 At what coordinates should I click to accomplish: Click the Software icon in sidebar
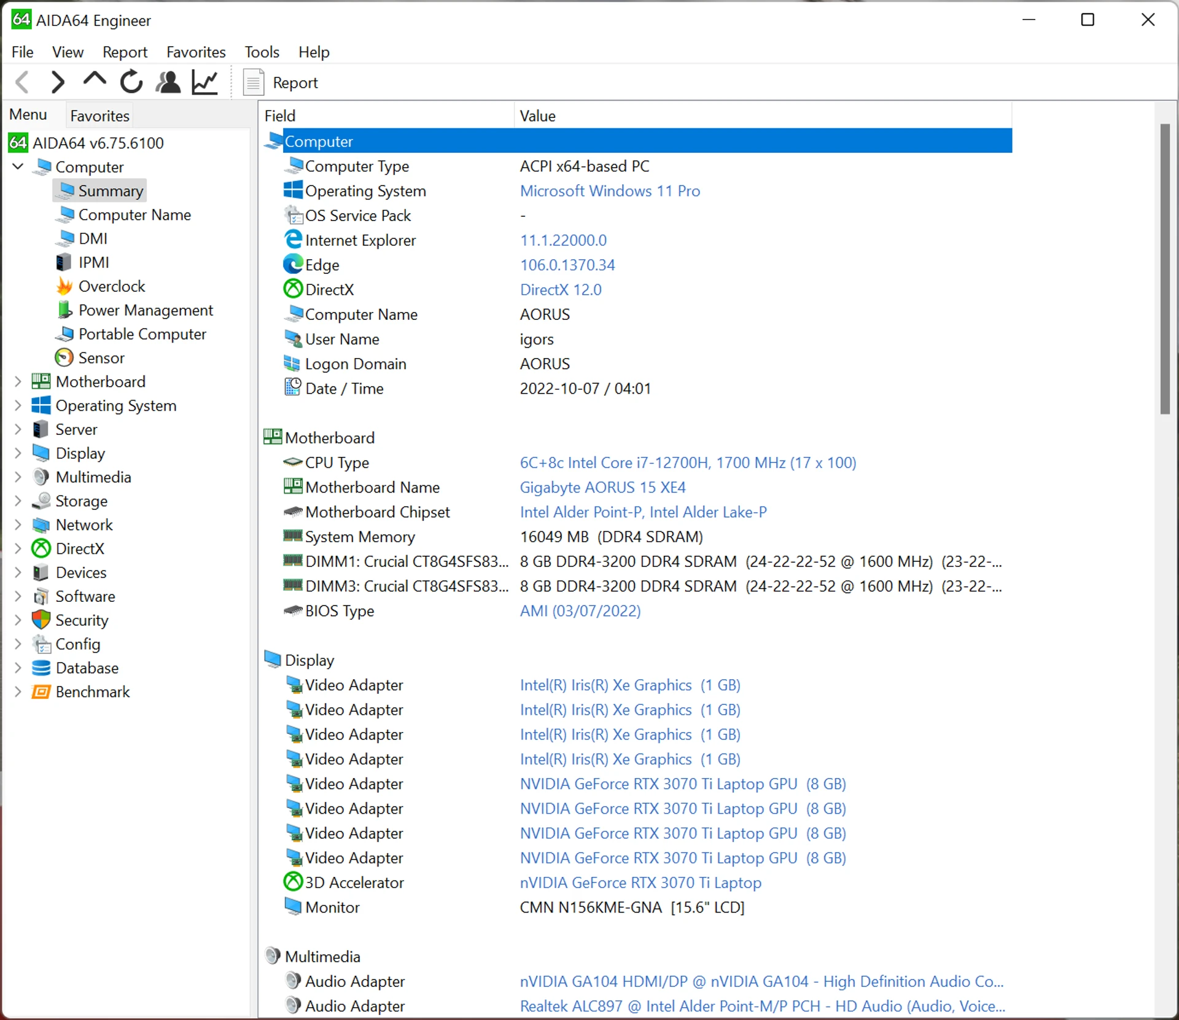(41, 596)
